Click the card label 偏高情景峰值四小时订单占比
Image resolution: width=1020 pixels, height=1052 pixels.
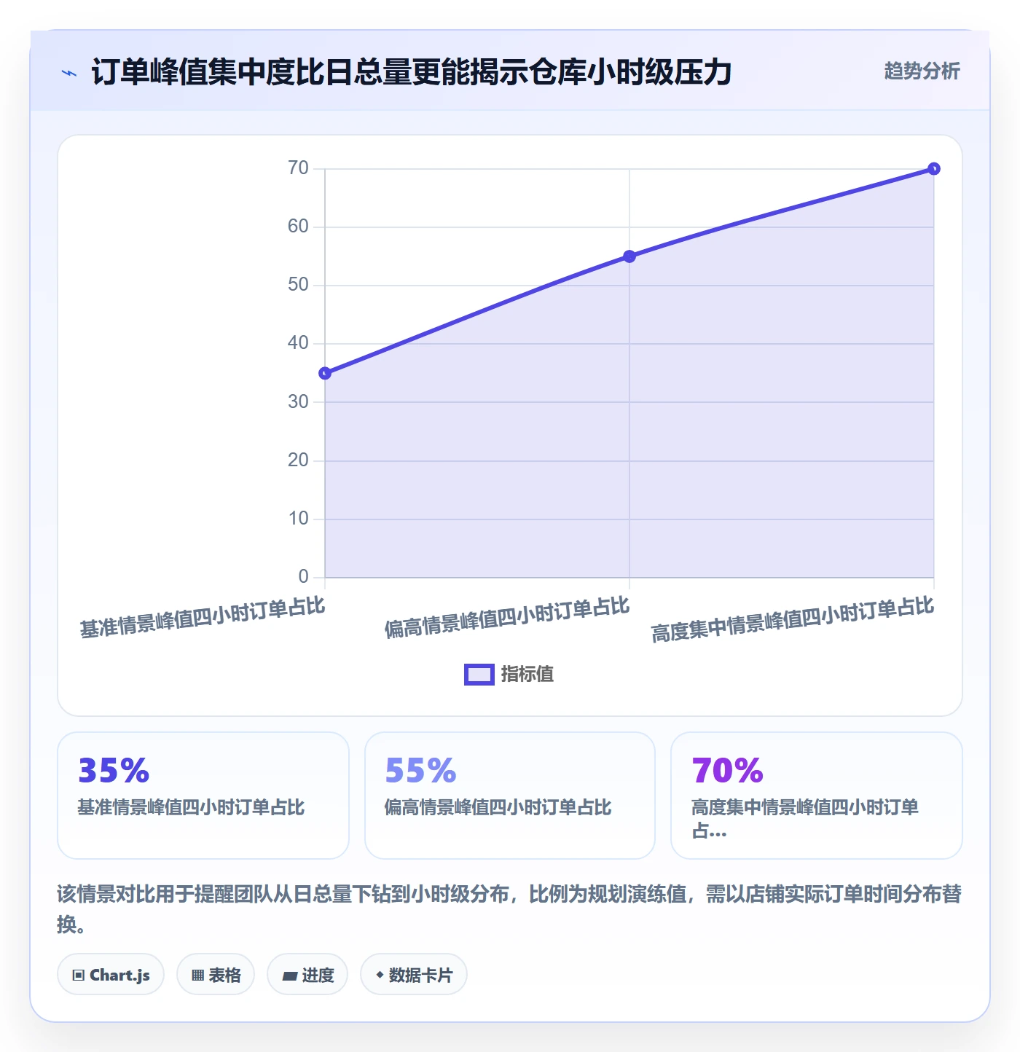[x=498, y=807]
